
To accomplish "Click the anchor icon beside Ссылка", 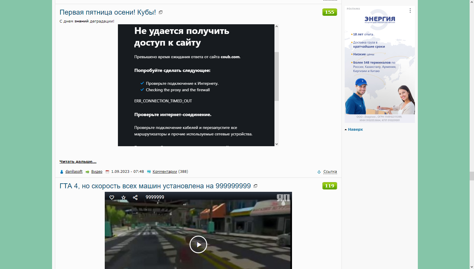I will 319,172.
